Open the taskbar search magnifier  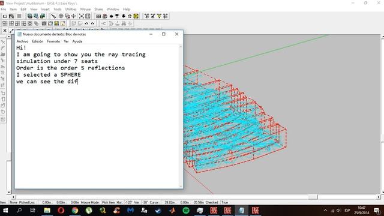19,211
